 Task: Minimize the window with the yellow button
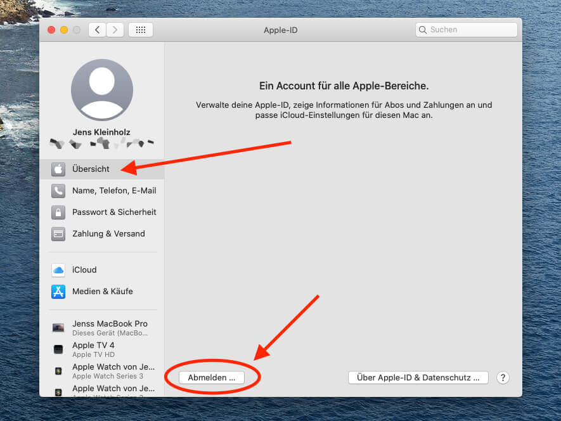[x=64, y=30]
